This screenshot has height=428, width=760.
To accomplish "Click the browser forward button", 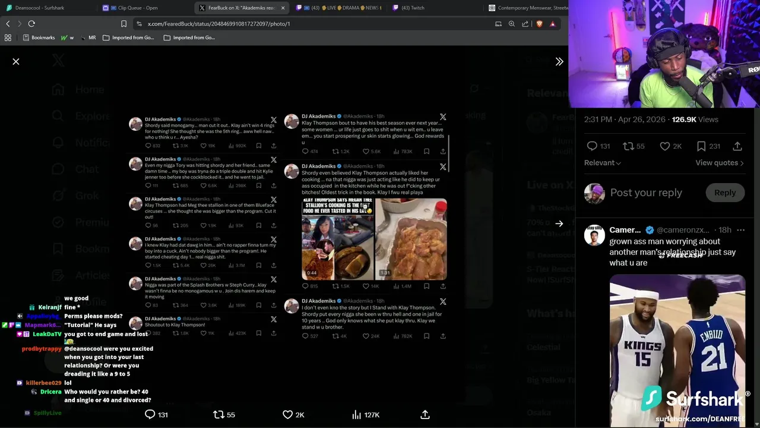I will point(20,24).
